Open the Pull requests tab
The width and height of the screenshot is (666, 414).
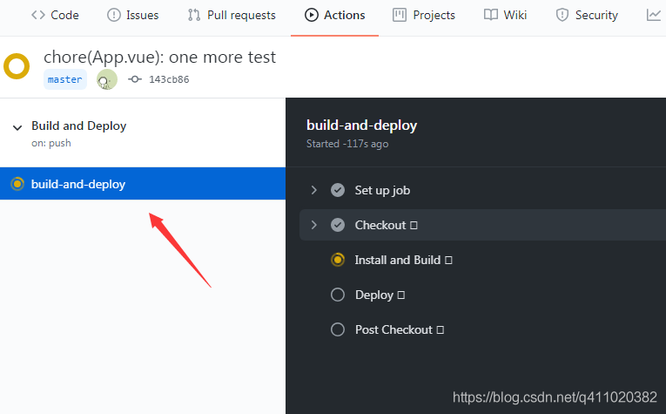(x=232, y=15)
